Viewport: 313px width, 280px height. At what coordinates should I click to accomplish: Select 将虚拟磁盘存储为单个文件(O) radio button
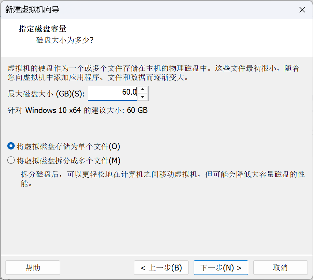tap(11, 146)
